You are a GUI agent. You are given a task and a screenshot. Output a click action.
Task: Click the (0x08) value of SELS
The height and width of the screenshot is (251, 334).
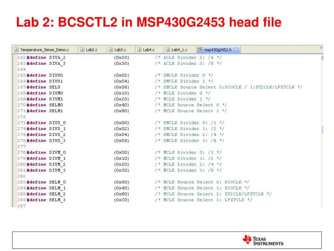(x=121, y=87)
